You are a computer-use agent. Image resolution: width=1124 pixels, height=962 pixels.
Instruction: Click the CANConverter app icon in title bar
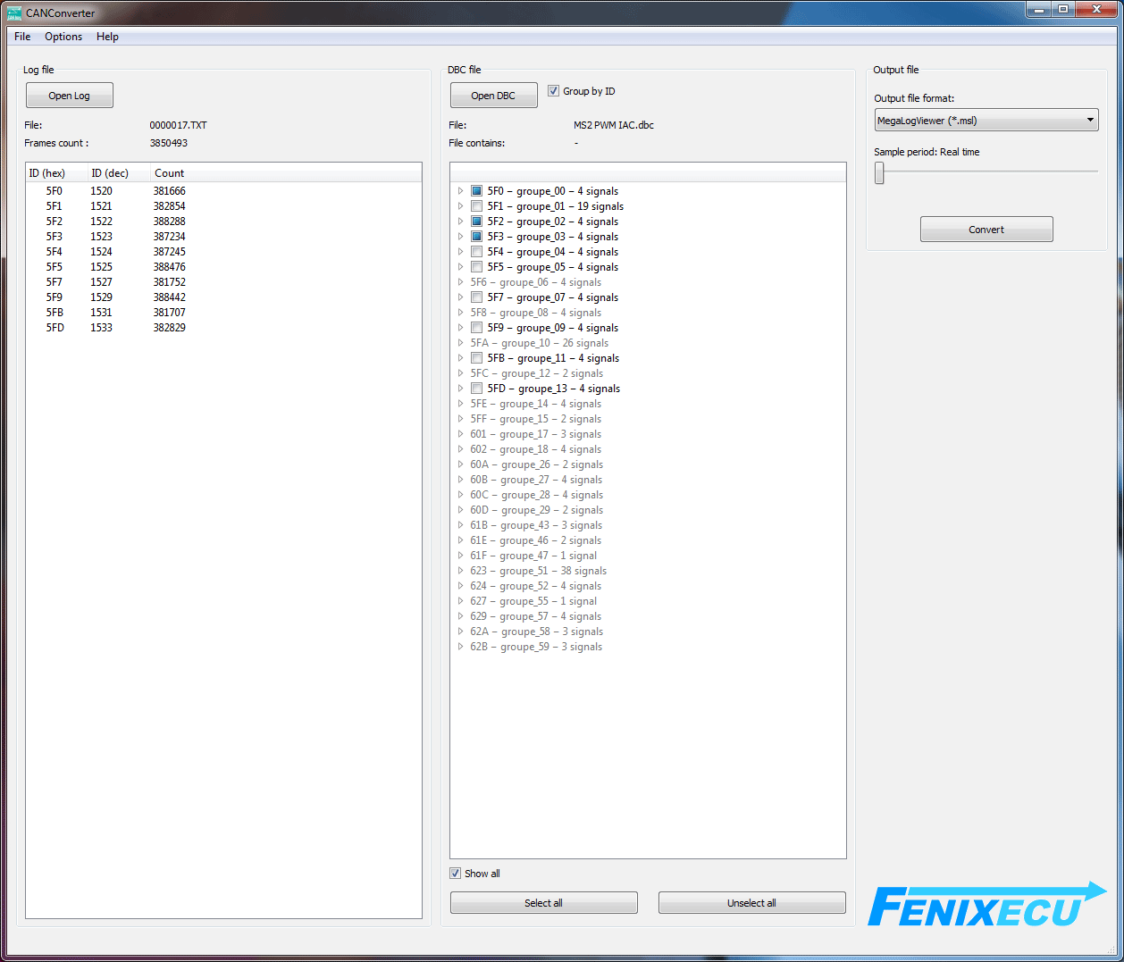click(14, 13)
